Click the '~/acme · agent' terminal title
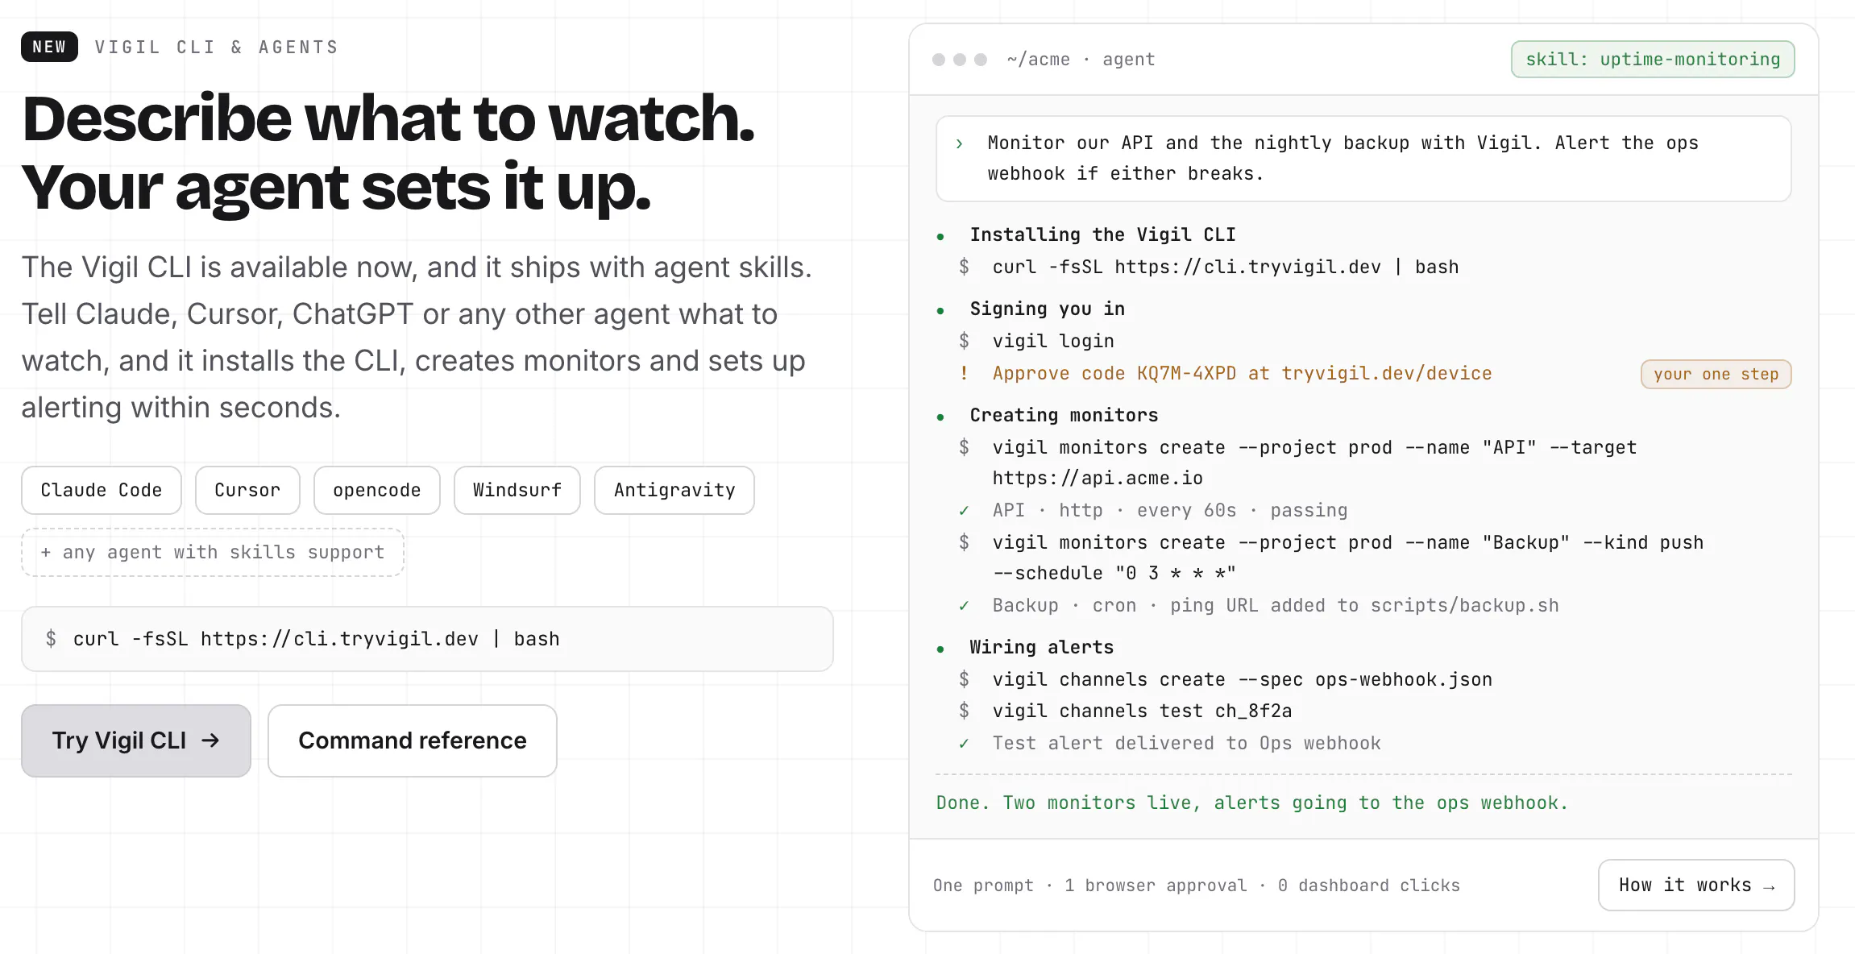Image resolution: width=1855 pixels, height=954 pixels. click(x=1081, y=60)
